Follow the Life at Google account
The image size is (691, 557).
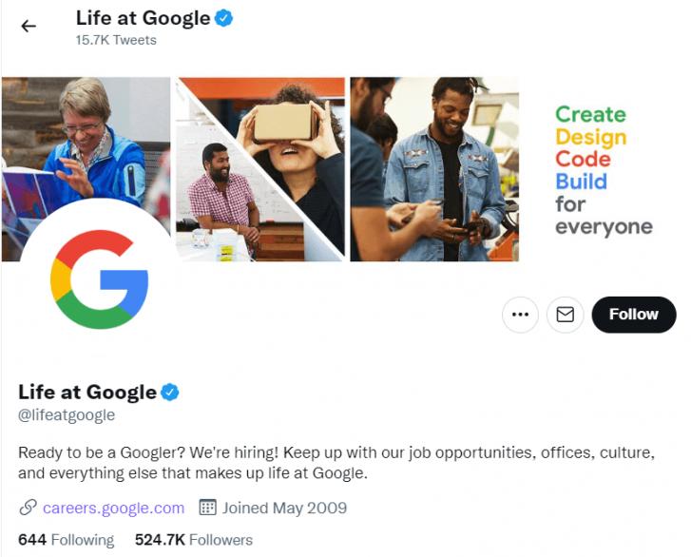(x=633, y=315)
